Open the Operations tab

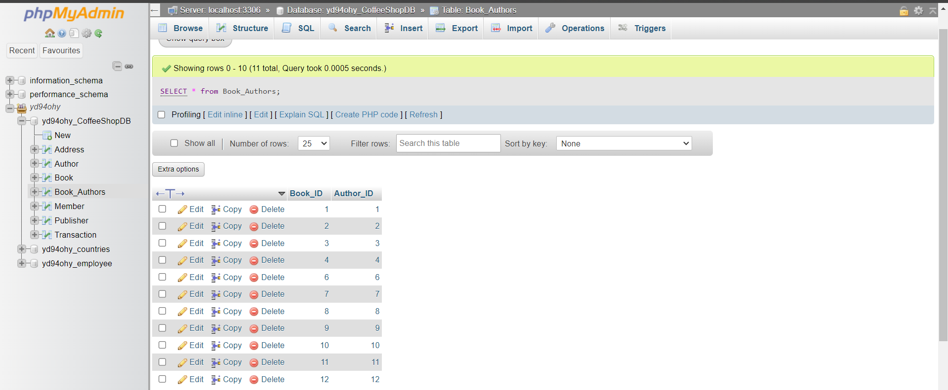[575, 28]
